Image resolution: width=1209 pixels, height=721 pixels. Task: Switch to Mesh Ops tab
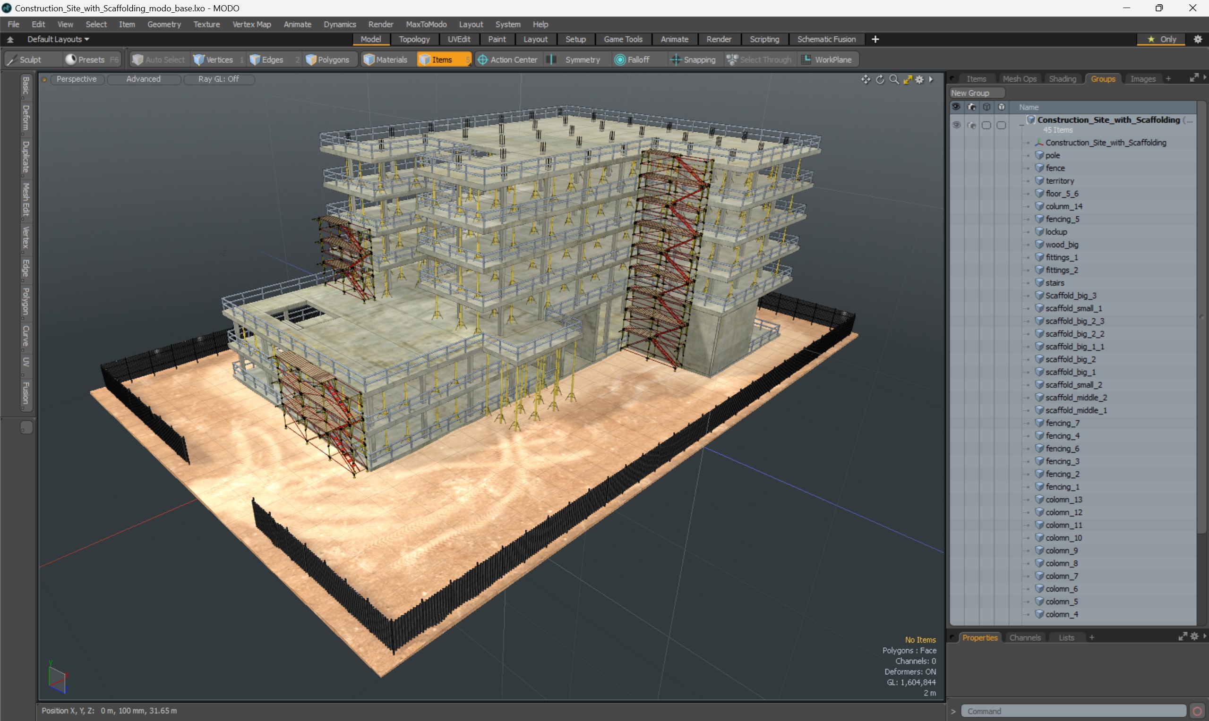[1020, 79]
